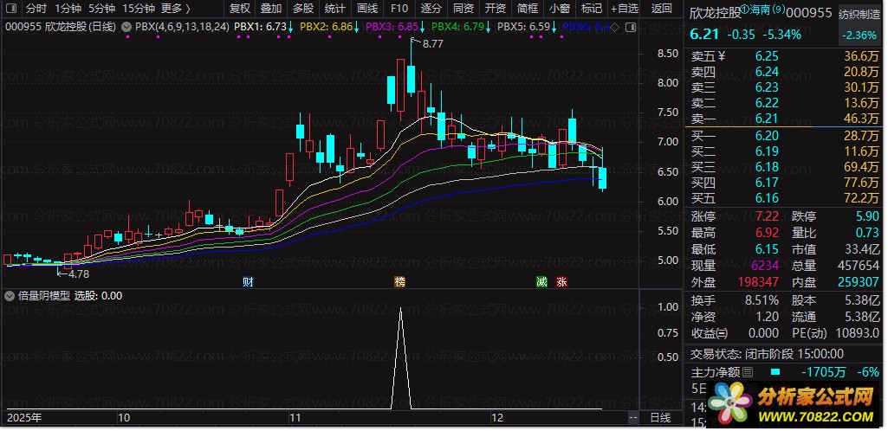Click the 画线 drawing tool button
Image resolution: width=888 pixels, height=431 pixels.
pyautogui.click(x=367, y=9)
